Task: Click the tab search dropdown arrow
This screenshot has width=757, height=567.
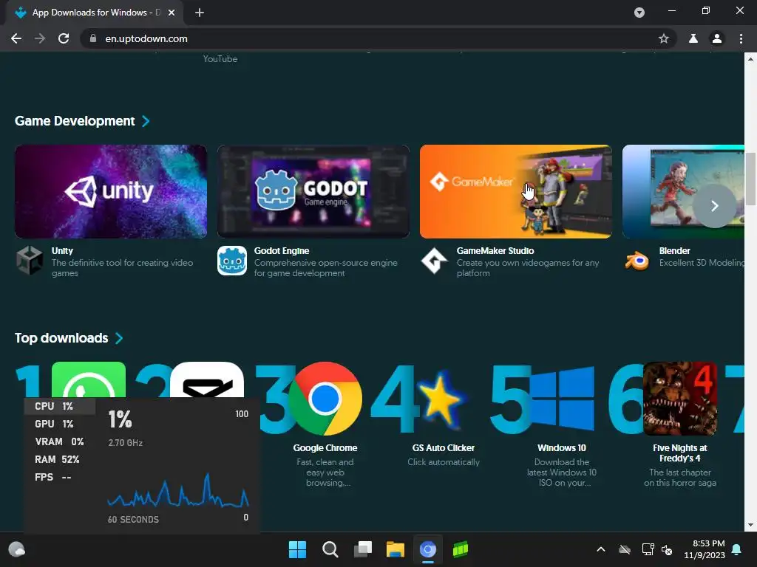Action: pyautogui.click(x=639, y=13)
